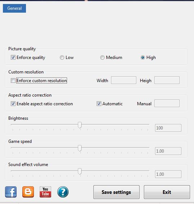
Task: Click the Game speed slider handle
Action: 80,148
